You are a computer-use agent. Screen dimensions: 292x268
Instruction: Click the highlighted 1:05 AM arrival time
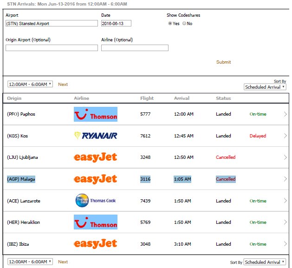pyautogui.click(x=182, y=179)
